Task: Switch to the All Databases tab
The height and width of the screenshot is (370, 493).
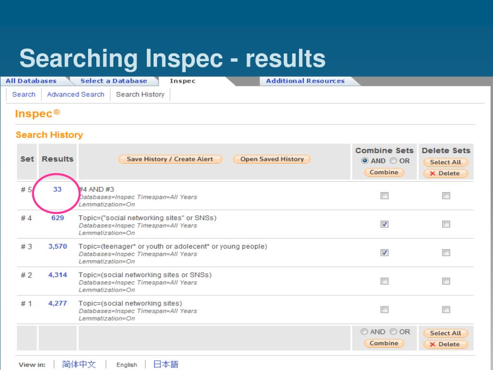Action: pos(31,81)
